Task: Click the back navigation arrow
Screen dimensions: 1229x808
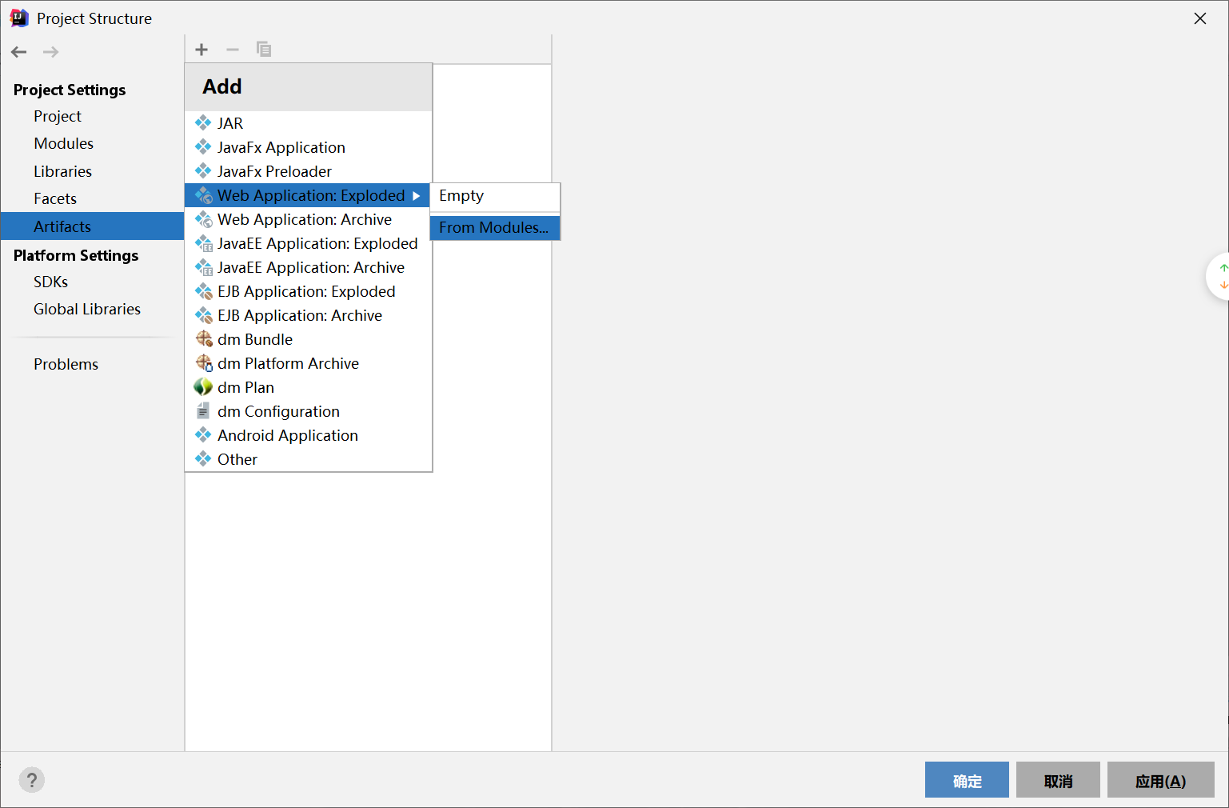Action: click(x=19, y=52)
